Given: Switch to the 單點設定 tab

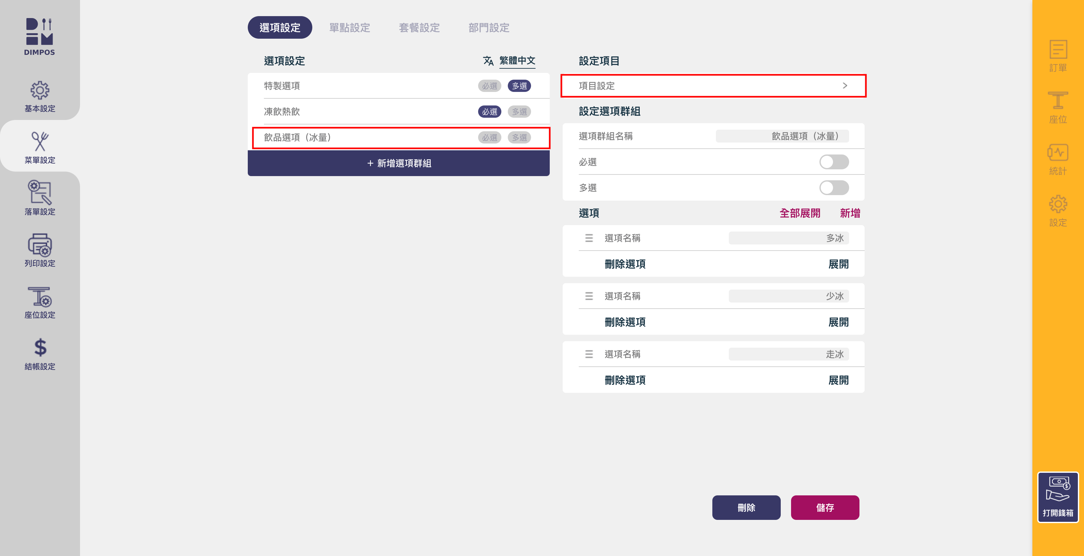Looking at the screenshot, I should click(349, 28).
